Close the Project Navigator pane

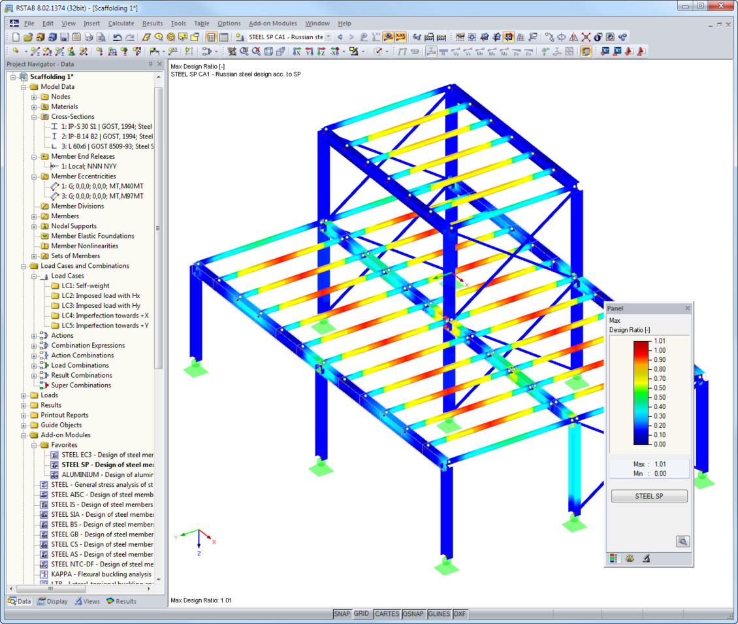click(x=159, y=64)
